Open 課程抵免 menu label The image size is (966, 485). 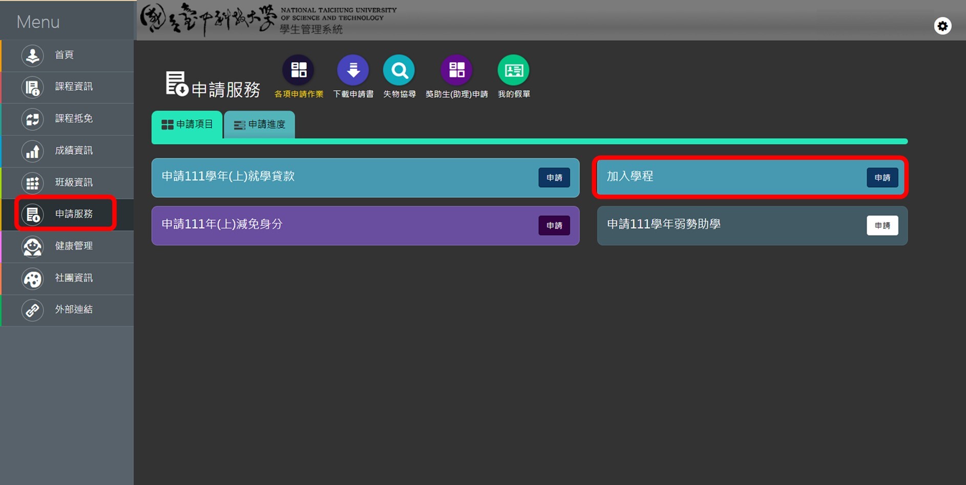pos(74,118)
